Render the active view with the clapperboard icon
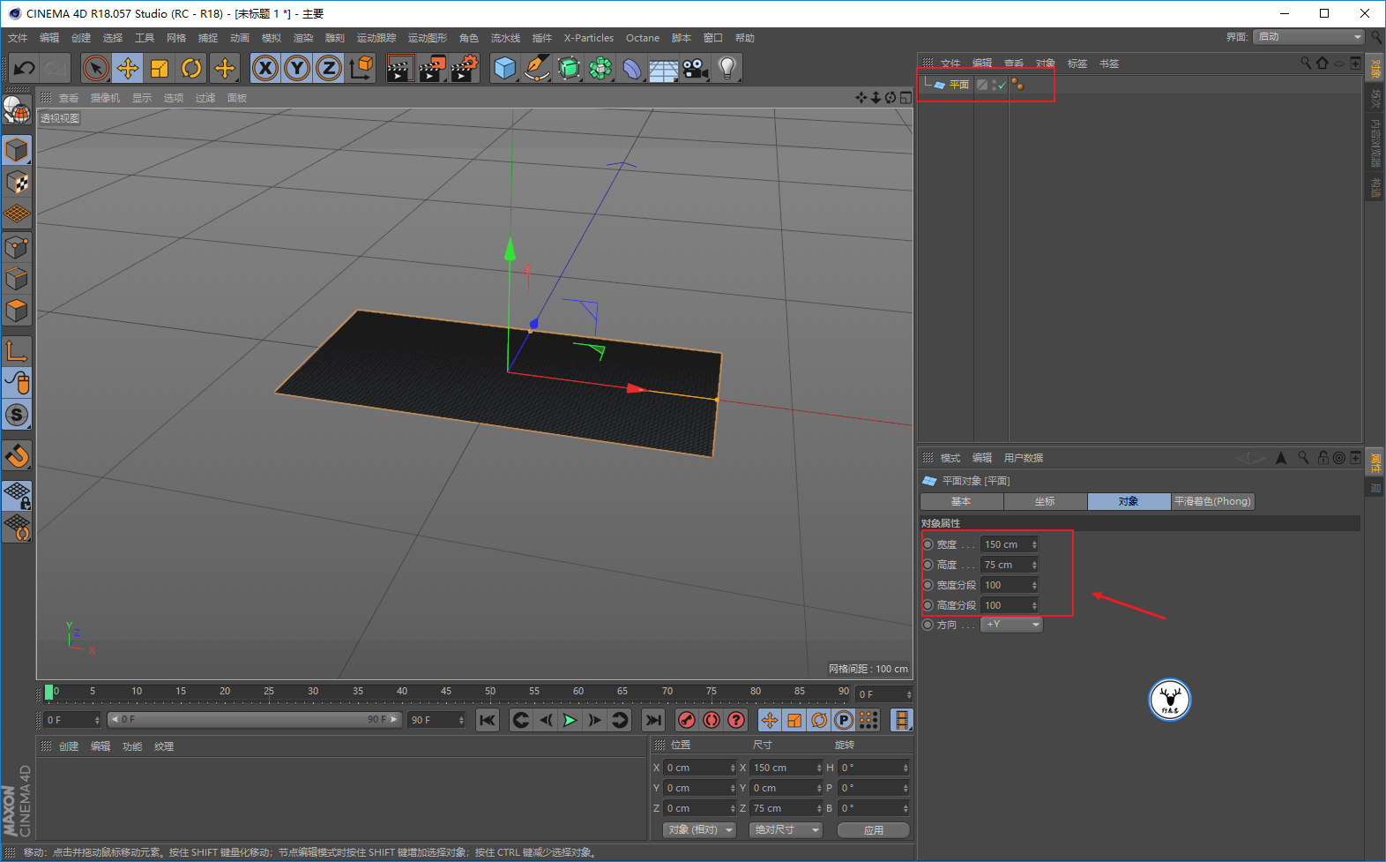This screenshot has width=1386, height=862. [x=399, y=68]
